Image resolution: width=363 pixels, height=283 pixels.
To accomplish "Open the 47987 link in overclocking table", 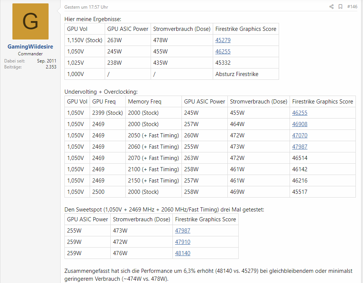I will point(300,147).
